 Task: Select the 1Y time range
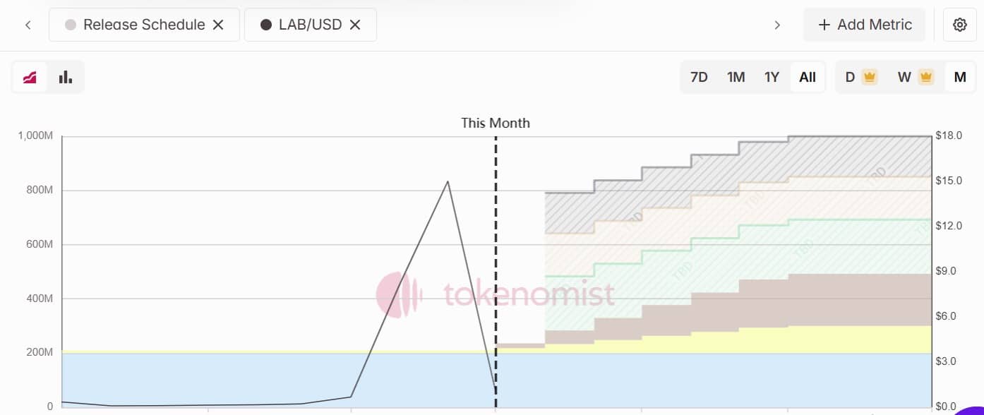click(772, 77)
